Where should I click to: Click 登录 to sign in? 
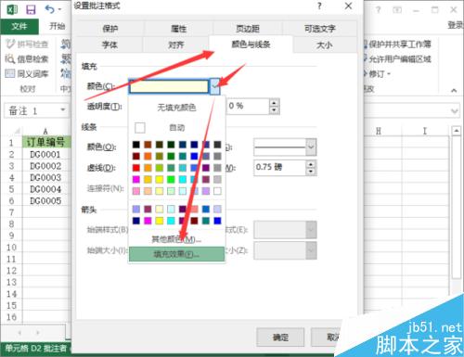tap(456, 26)
